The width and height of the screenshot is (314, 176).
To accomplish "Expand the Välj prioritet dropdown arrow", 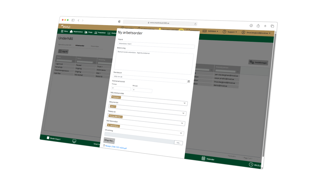I will [x=183, y=113].
